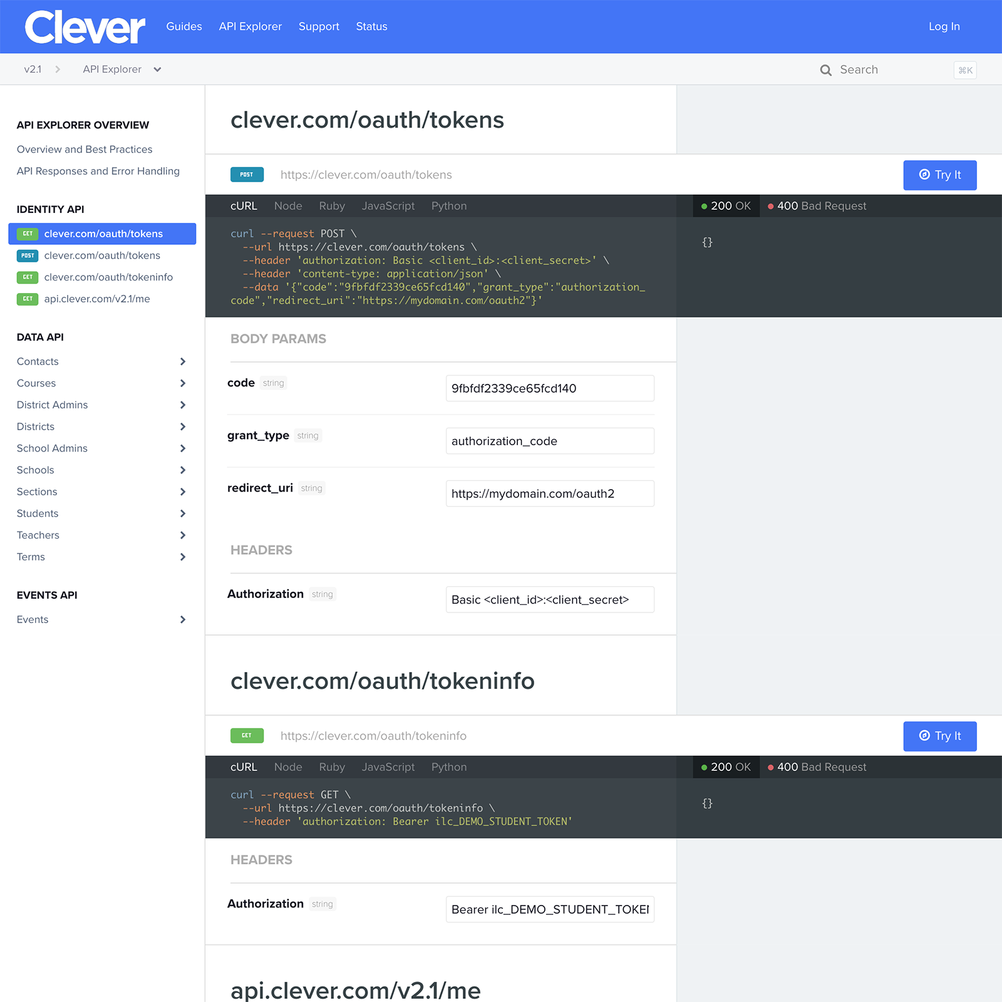The image size is (1002, 1002).
Task: Open API Explorer in top navigation
Action: click(250, 26)
